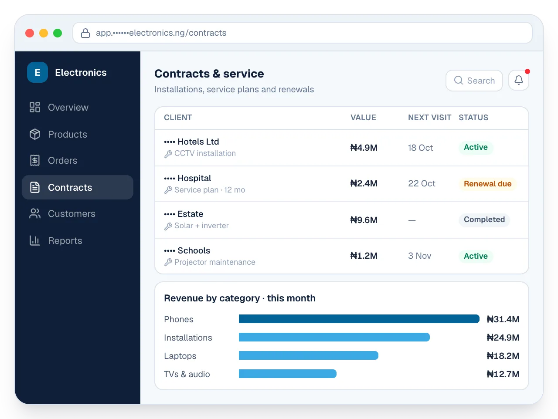The height and width of the screenshot is (419, 558).
Task: Click the Renewal due status badge
Action: 487,184
